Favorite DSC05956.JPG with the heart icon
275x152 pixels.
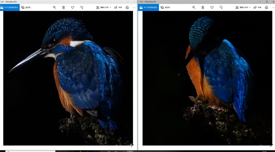pyautogui.click(x=212, y=8)
